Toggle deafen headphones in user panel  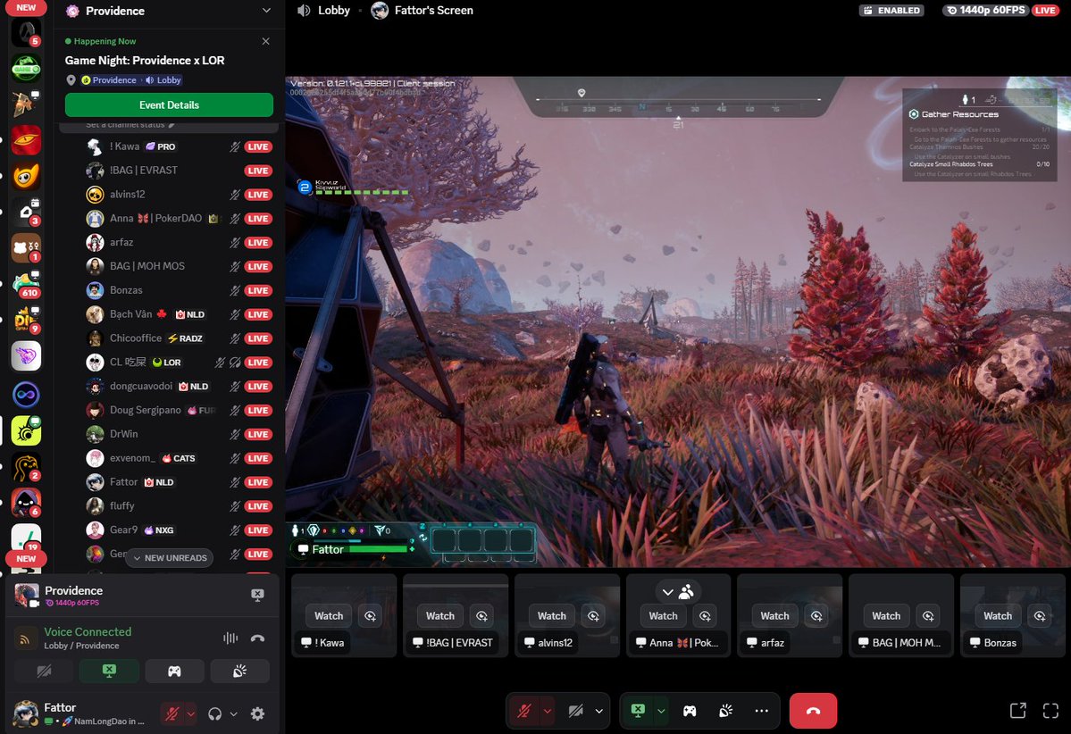click(x=214, y=713)
